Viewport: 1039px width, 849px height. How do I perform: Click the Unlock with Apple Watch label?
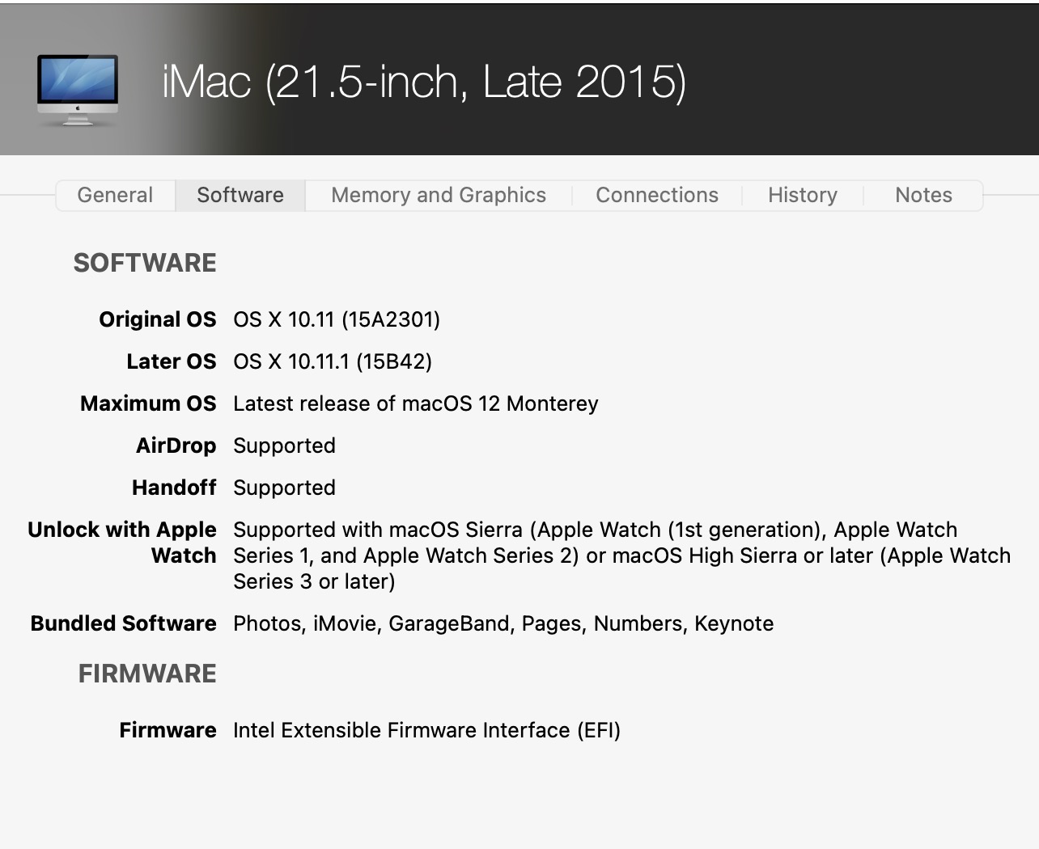pyautogui.click(x=122, y=542)
